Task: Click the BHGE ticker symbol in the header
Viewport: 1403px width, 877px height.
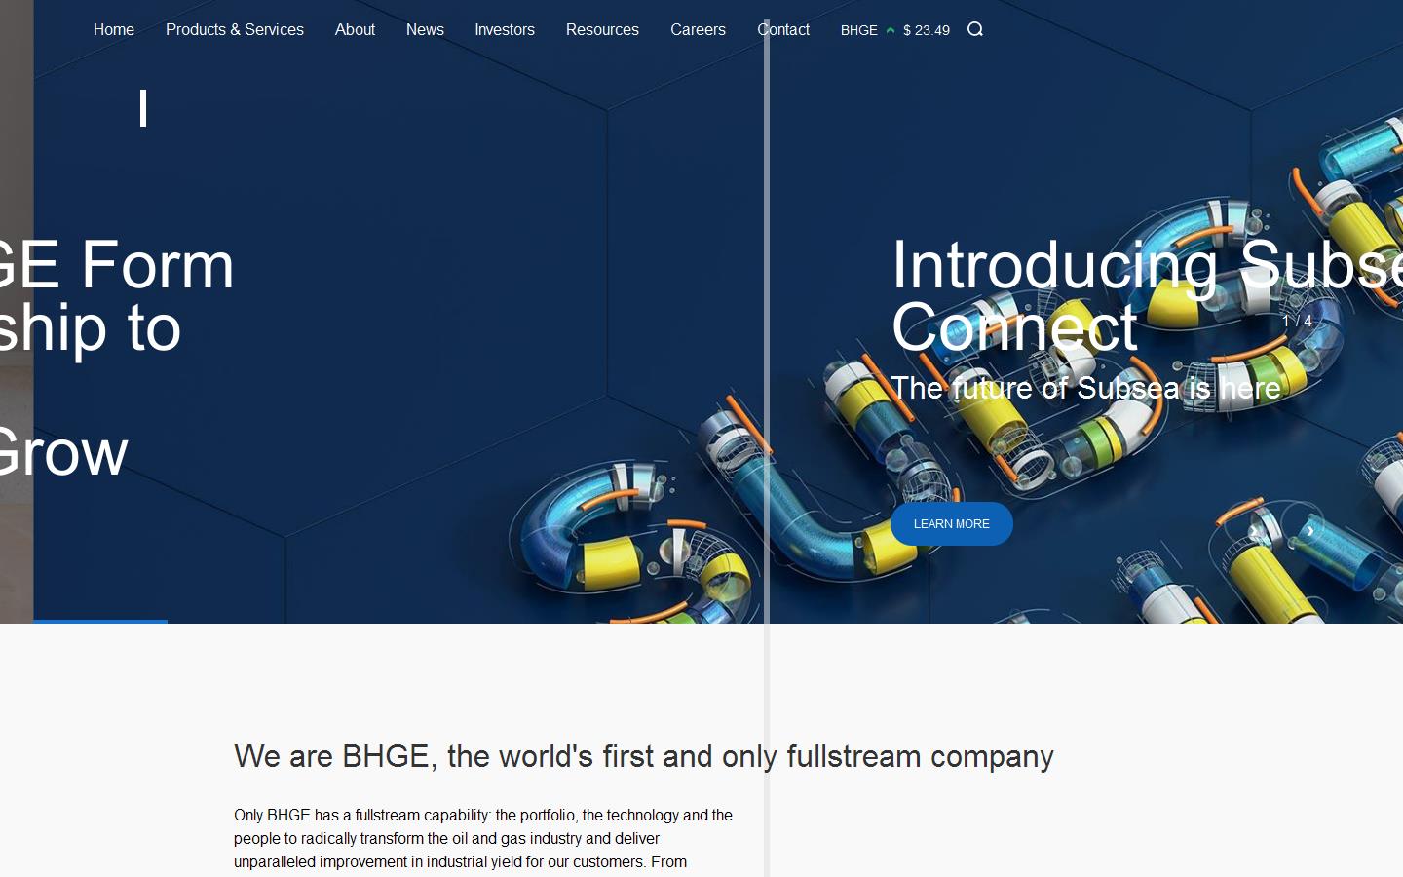Action: click(x=858, y=30)
